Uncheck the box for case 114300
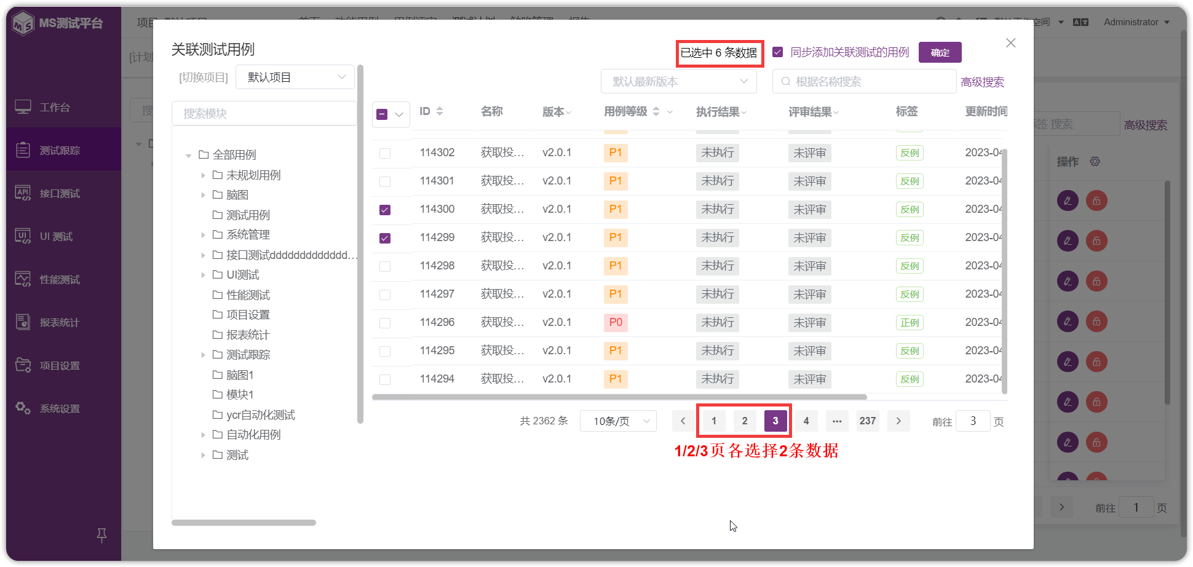 (385, 210)
